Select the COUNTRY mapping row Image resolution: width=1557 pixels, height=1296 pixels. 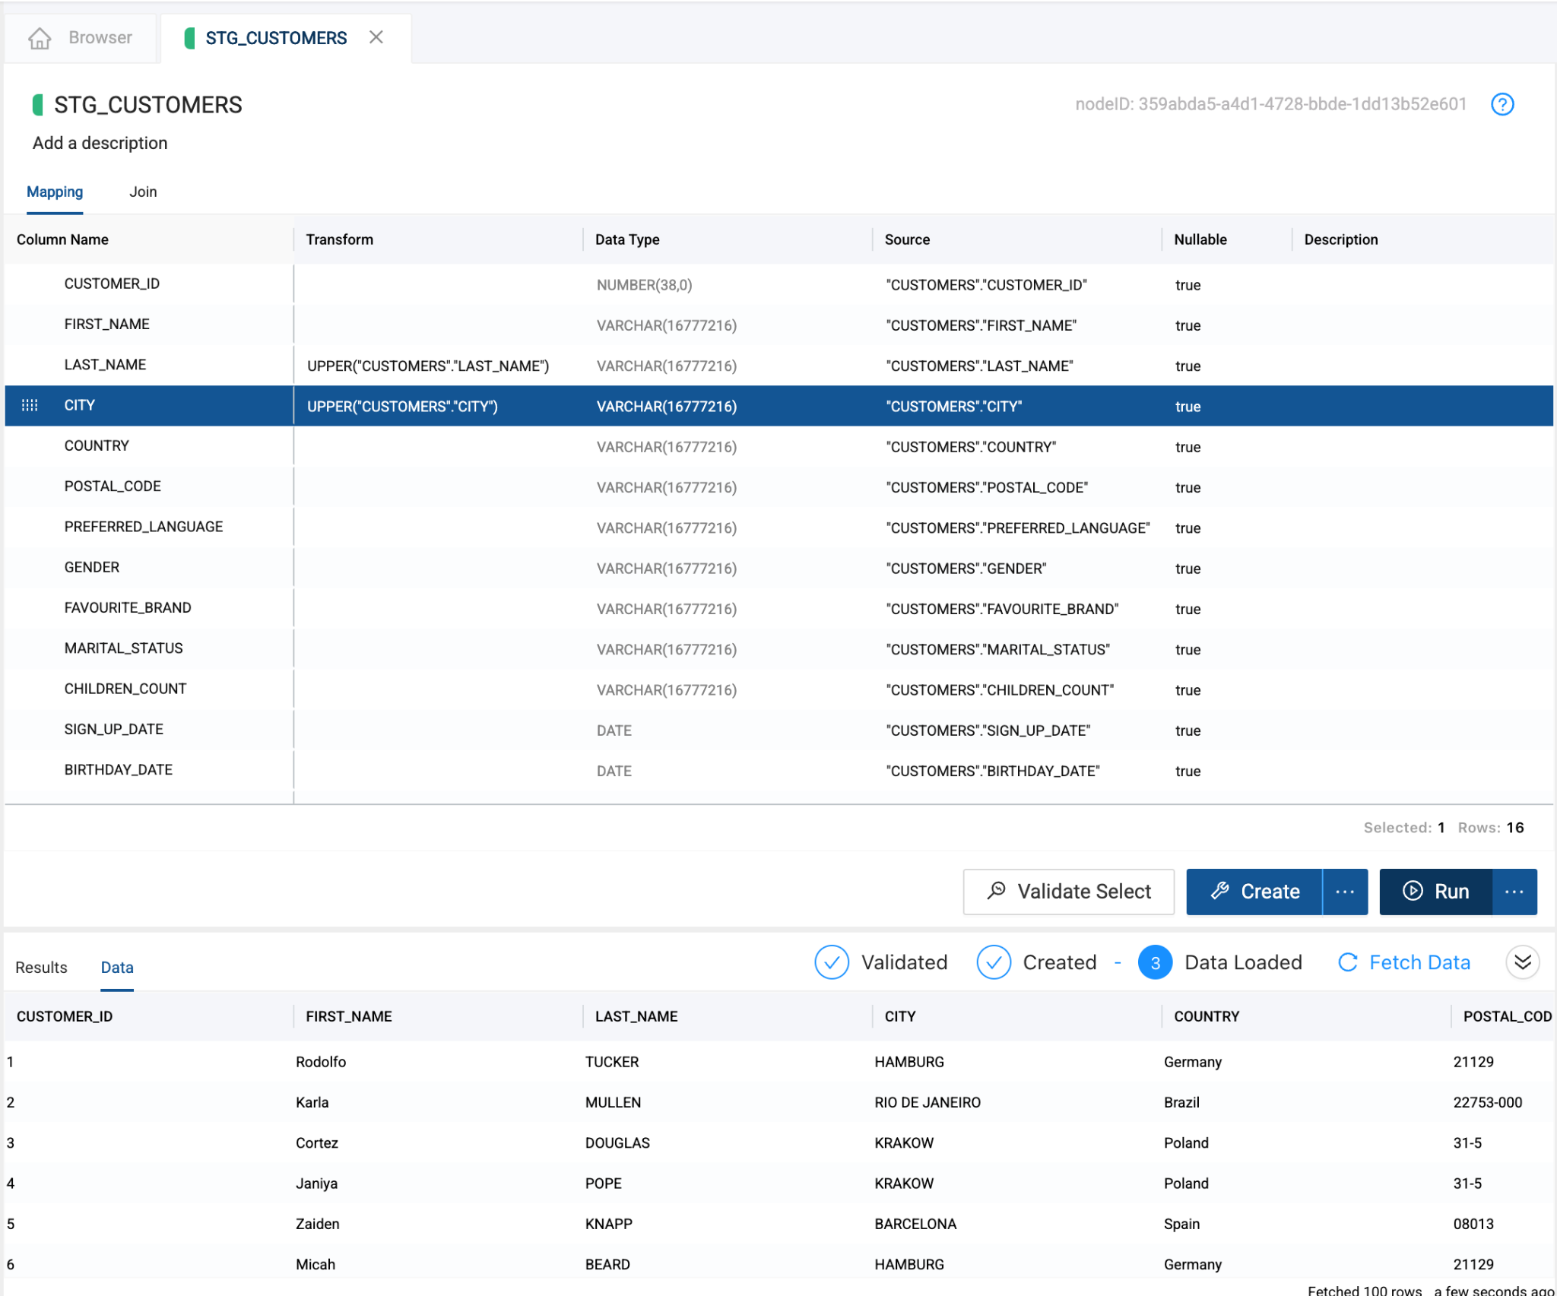point(778,446)
